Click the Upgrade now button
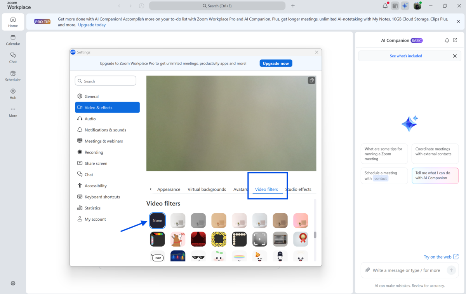The image size is (466, 294). pyautogui.click(x=276, y=63)
